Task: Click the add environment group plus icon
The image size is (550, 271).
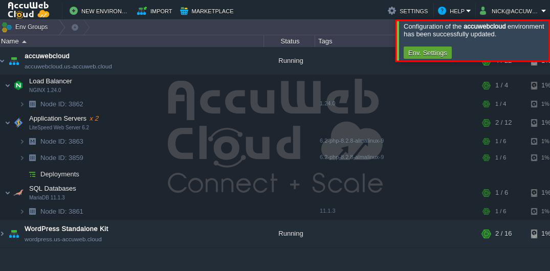Action: [75, 27]
